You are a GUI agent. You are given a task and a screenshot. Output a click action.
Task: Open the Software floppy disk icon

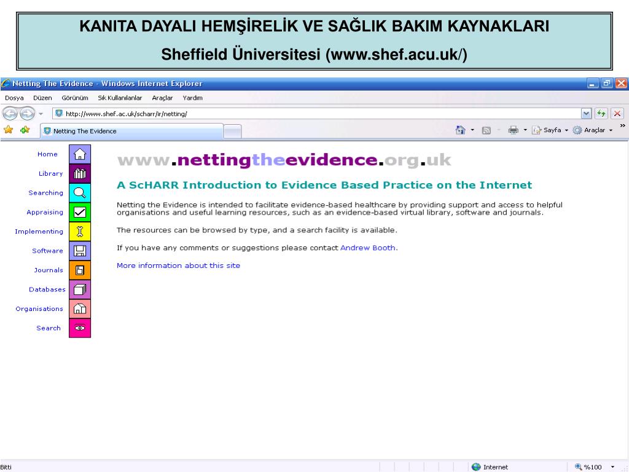80,251
